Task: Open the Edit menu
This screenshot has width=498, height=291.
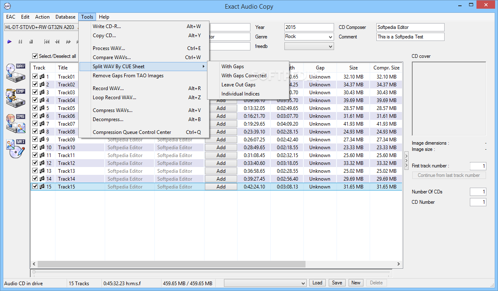Action: pos(25,17)
